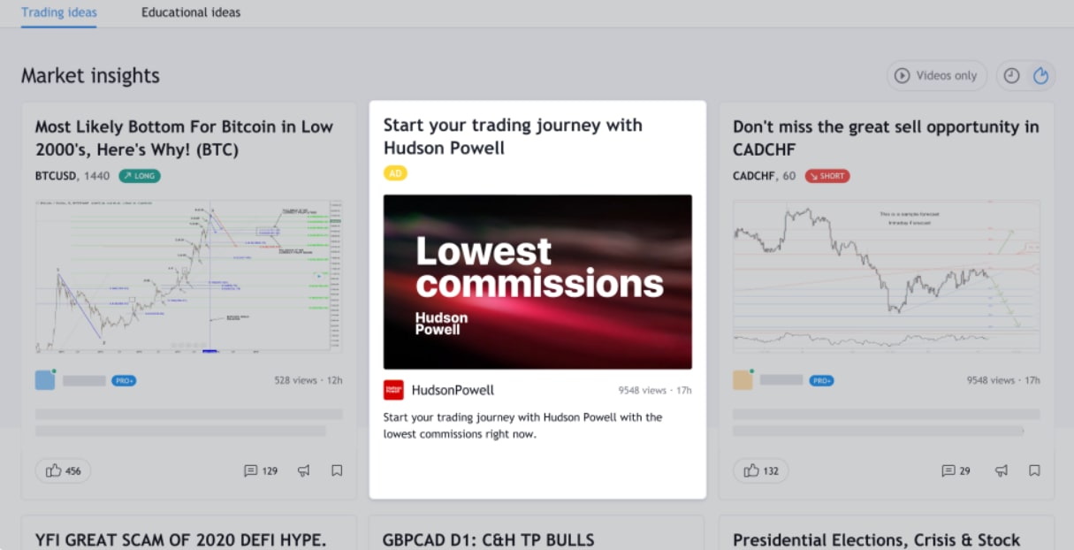Bookmark the CADCHF sell opportunity idea

click(x=1034, y=470)
